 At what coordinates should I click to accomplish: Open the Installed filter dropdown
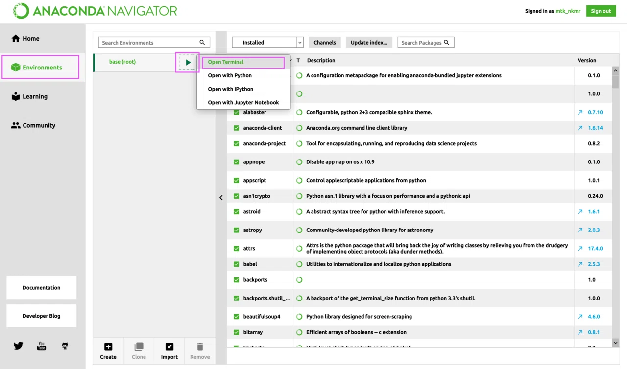pos(267,43)
